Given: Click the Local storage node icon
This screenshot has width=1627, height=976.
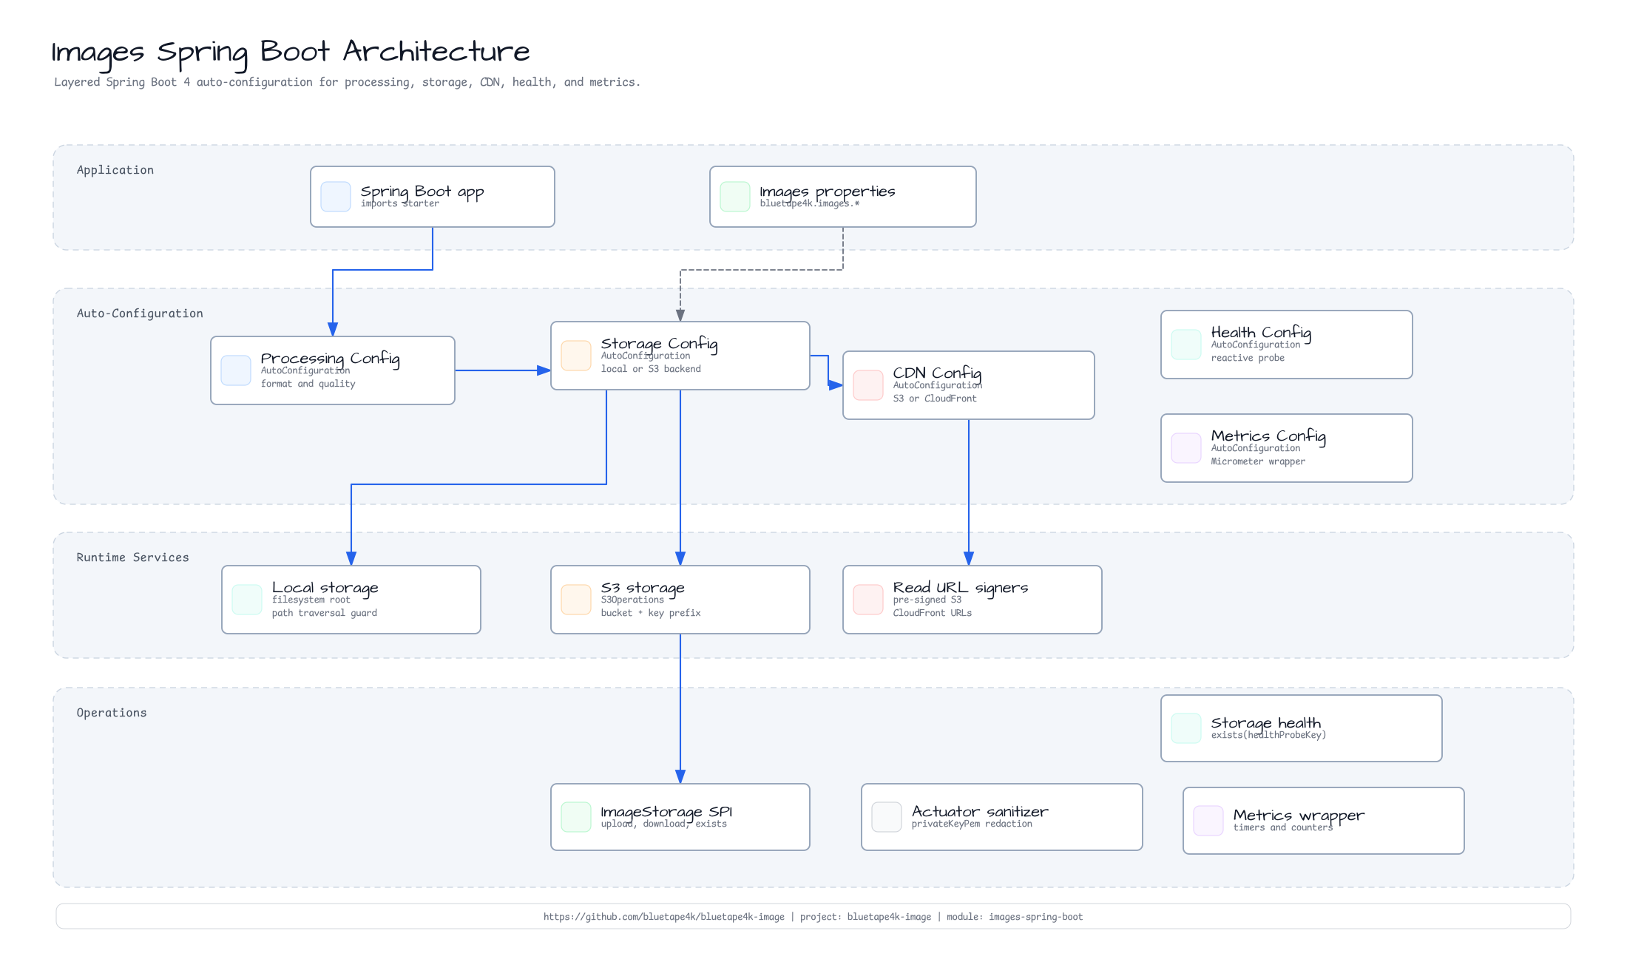Looking at the screenshot, I should (247, 600).
